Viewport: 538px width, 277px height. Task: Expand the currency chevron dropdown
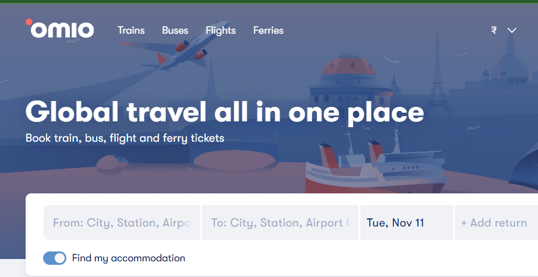tap(512, 31)
